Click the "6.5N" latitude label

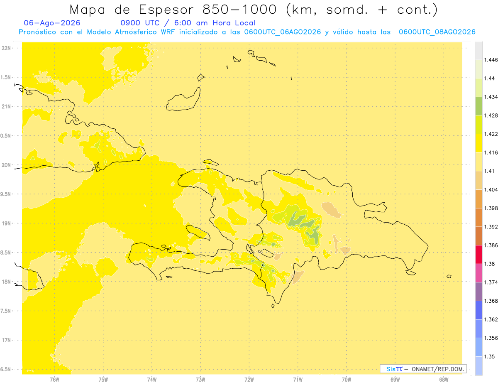[6, 370]
